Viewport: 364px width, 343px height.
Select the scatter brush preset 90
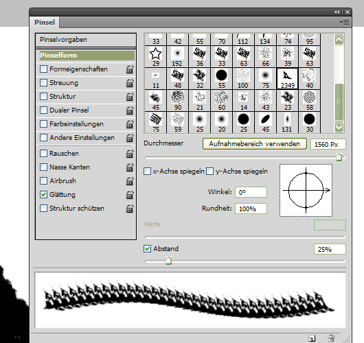pos(178,101)
